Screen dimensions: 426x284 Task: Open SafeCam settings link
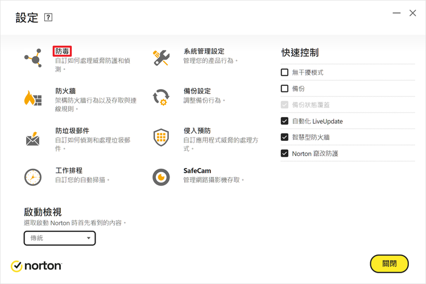pyautogui.click(x=197, y=170)
